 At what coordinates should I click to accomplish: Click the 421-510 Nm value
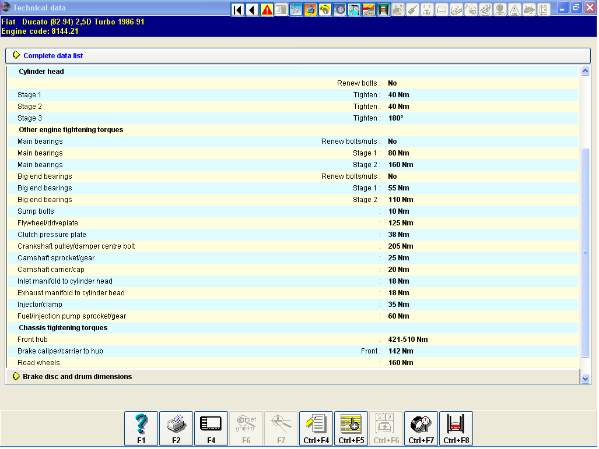(408, 339)
